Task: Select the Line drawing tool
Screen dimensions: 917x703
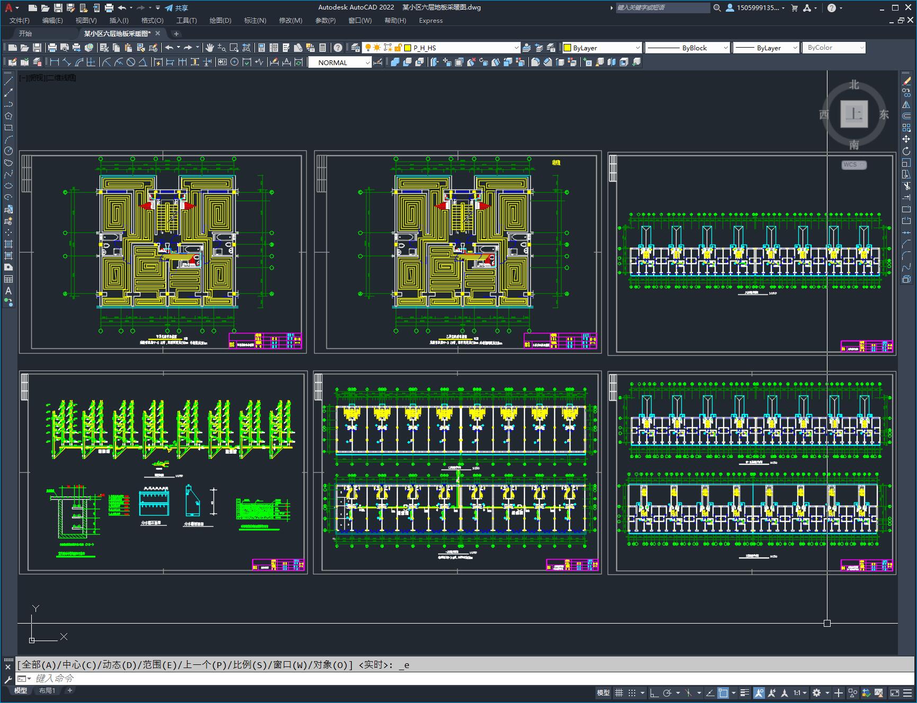Action: pos(8,82)
